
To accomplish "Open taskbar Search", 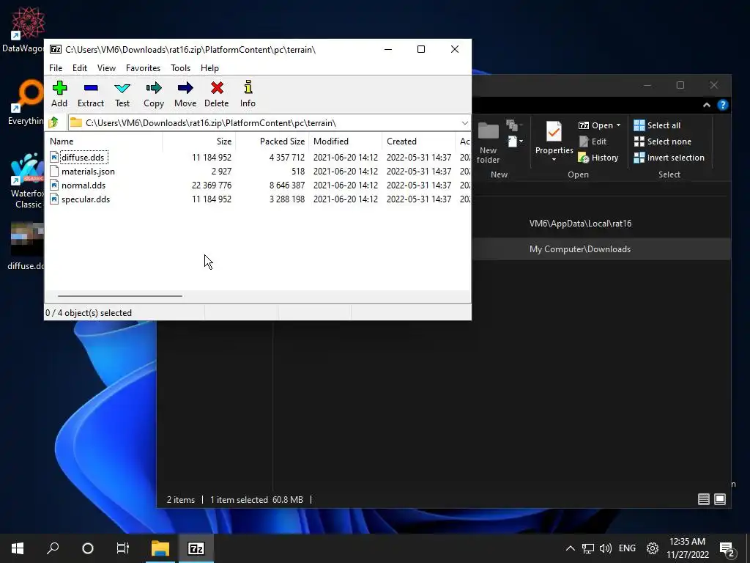I will 53,548.
